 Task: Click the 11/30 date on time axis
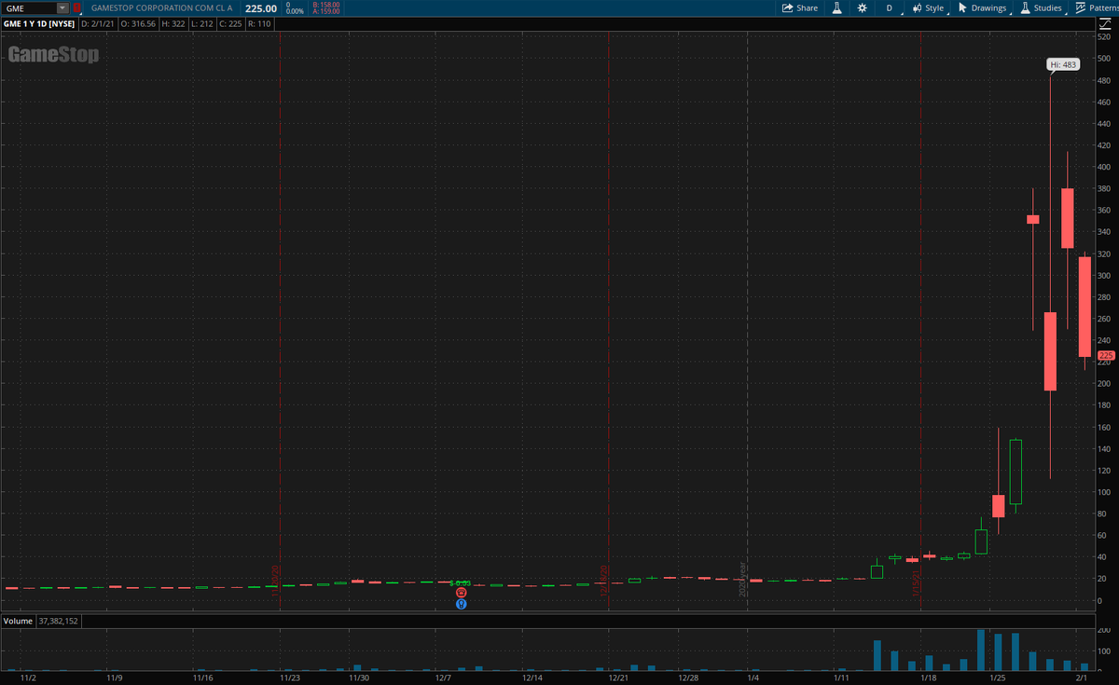pyautogui.click(x=358, y=678)
